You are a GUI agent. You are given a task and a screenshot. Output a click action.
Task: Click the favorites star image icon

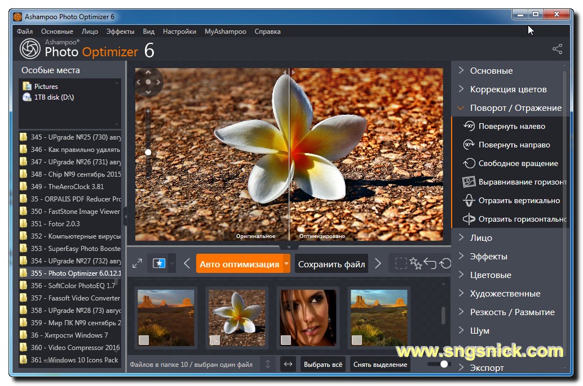(159, 263)
